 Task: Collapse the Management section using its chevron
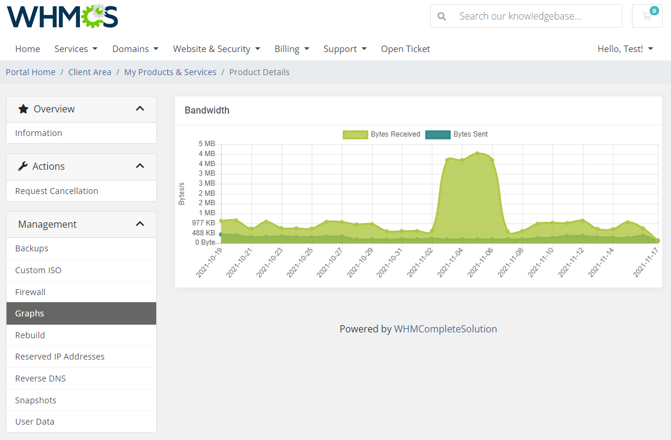click(140, 224)
